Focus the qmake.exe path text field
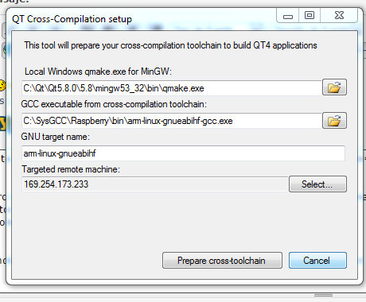Image resolution: width=366 pixels, height=302 pixels. (171, 88)
